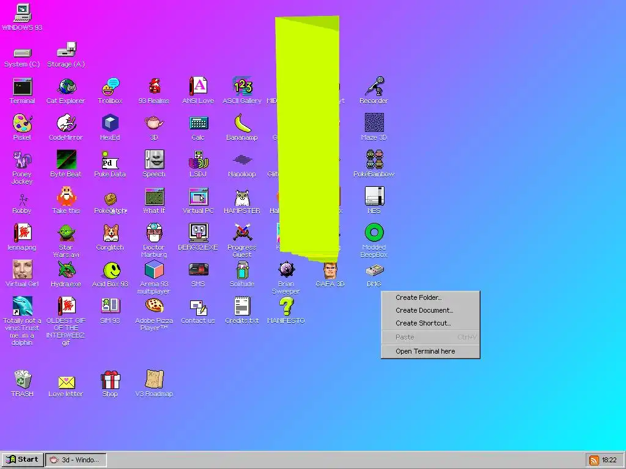Launch the Recorder microphone icon
This screenshot has height=469, width=626.
tap(374, 87)
